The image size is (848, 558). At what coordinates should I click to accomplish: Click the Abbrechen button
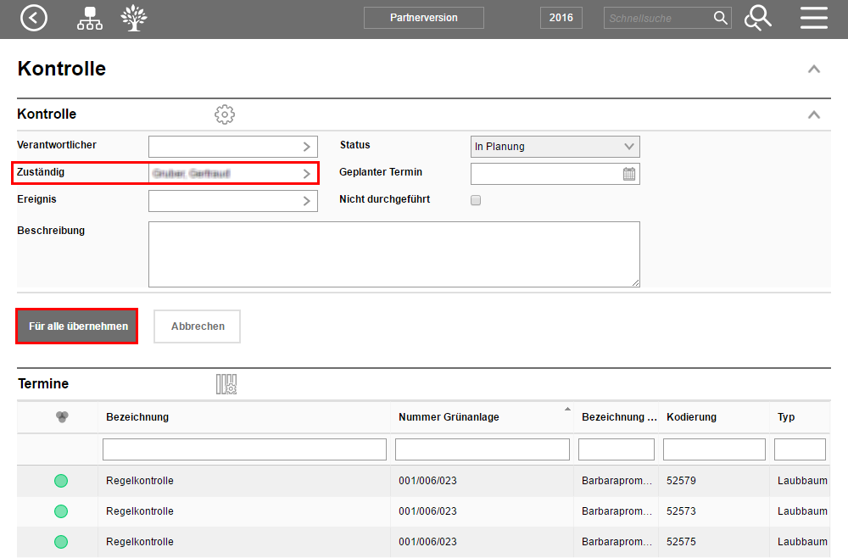click(x=198, y=326)
